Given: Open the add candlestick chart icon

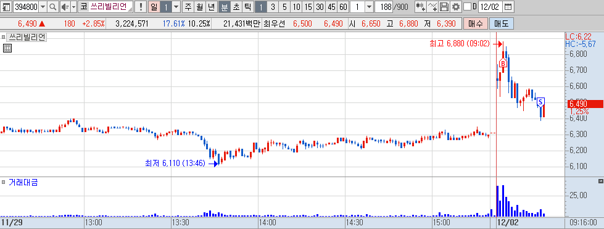Looking at the screenshot, I should coord(421,7).
